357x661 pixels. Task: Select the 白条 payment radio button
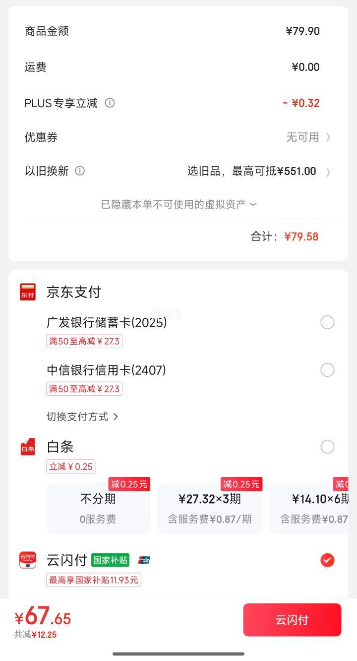point(327,446)
